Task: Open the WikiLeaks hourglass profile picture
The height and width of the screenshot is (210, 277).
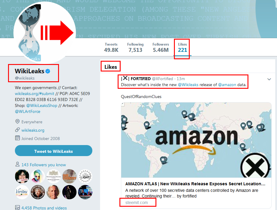Action: point(45,33)
